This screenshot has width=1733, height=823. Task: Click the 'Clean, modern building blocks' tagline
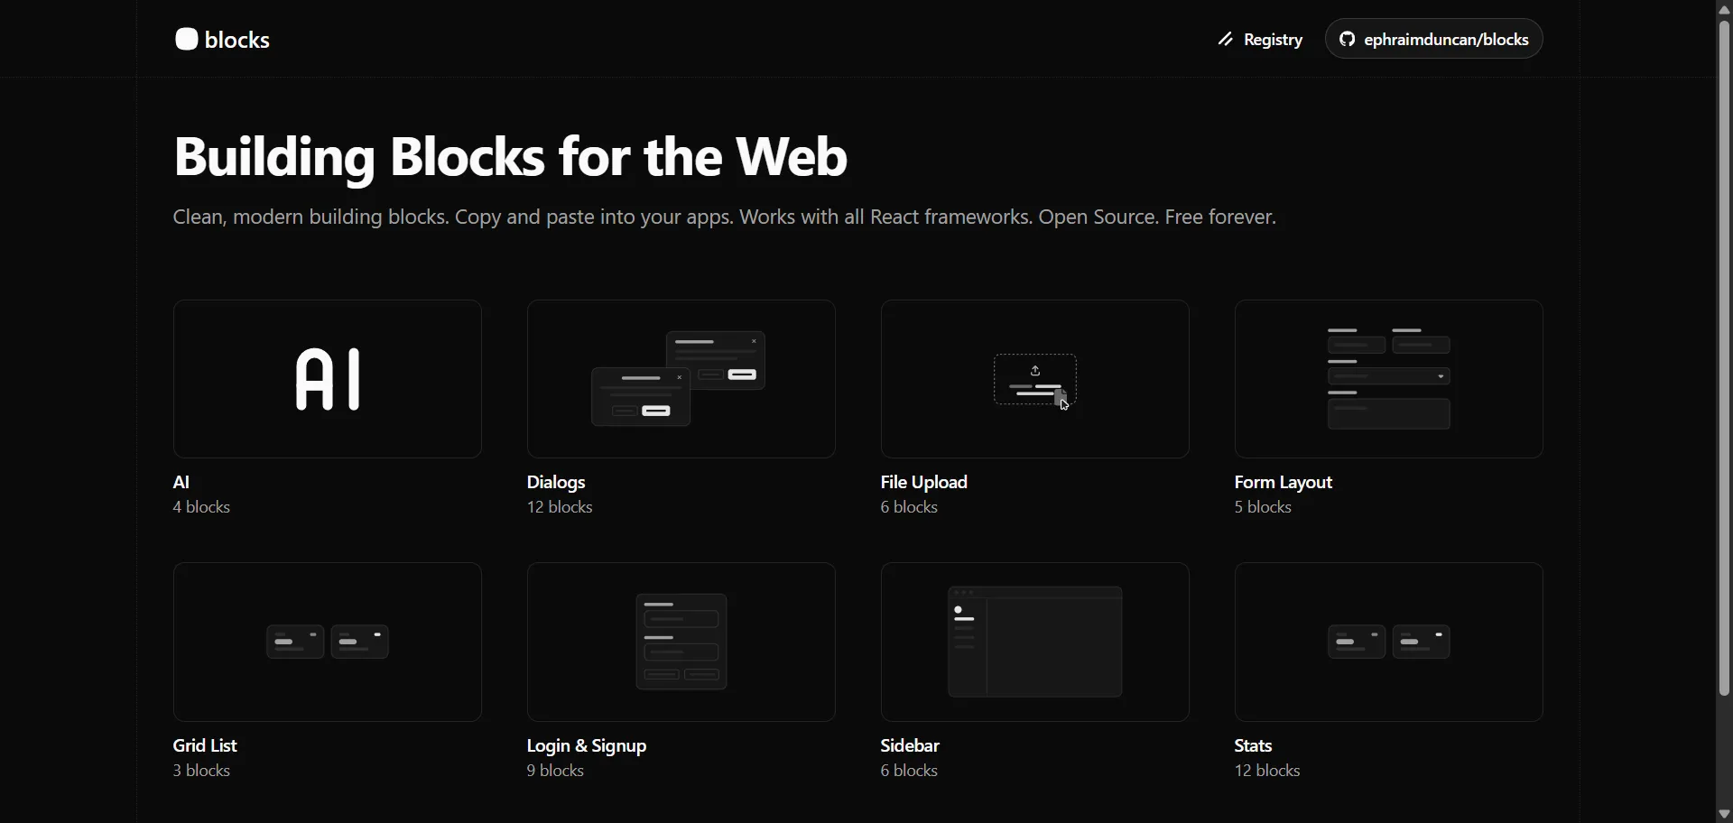click(725, 218)
